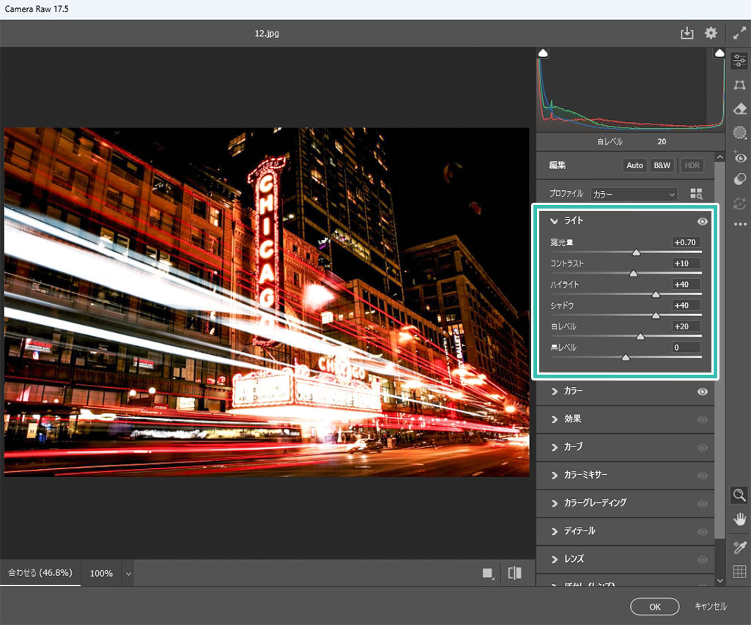Viewport: 751px width, 625px height.
Task: Click the save image download icon
Action: click(x=687, y=34)
